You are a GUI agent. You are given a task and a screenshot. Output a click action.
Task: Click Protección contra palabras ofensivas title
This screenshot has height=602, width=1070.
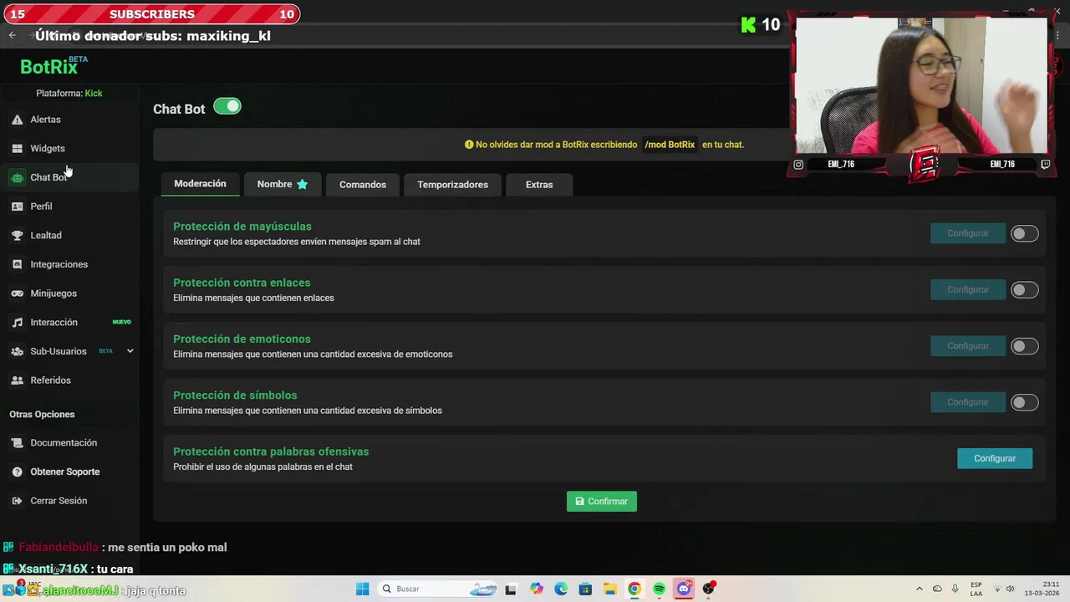271,451
